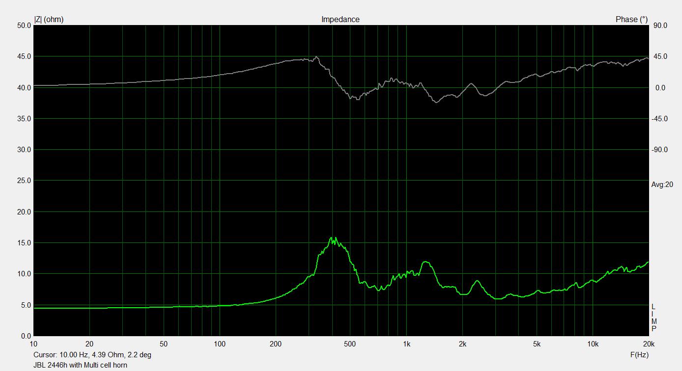Click the 35.0 ohm scale value
This screenshot has height=371, width=682.
point(23,119)
